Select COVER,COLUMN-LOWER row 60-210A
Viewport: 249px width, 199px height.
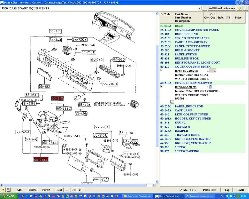(x=203, y=83)
